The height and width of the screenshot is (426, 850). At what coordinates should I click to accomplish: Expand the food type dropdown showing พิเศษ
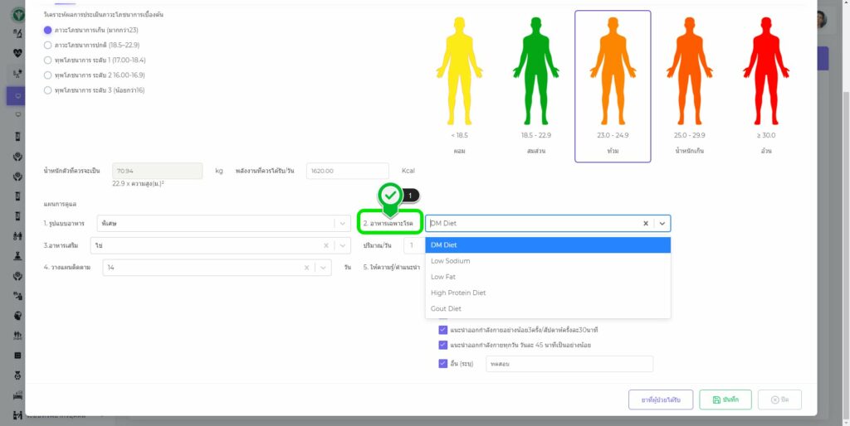(x=342, y=223)
